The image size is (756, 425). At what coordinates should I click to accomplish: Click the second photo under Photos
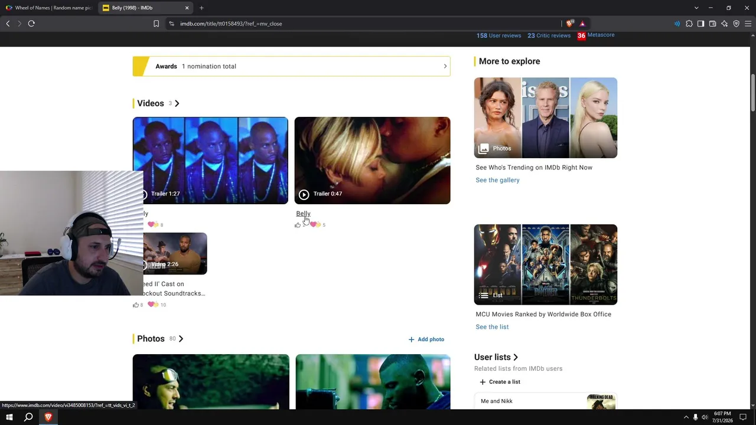[x=373, y=381]
